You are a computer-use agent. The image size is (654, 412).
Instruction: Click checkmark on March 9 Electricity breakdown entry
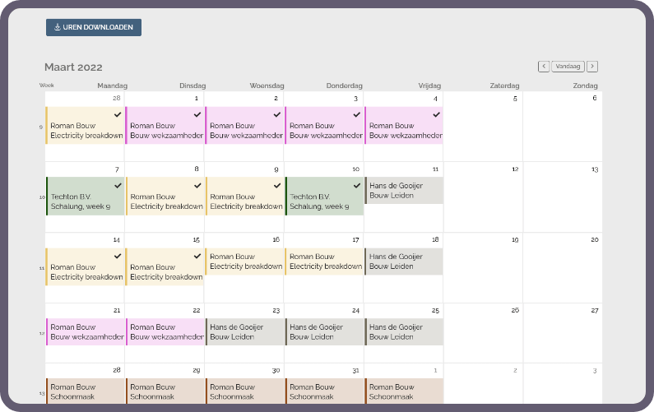277,185
